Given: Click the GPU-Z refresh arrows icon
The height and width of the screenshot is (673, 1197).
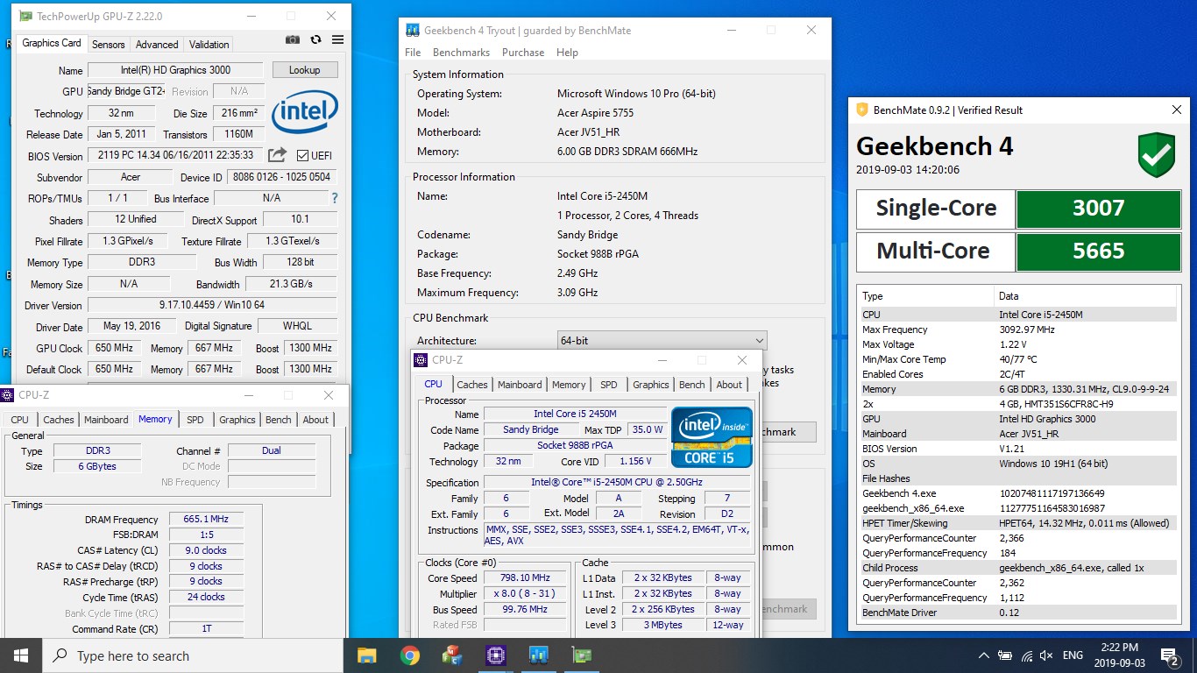Looking at the screenshot, I should click(x=315, y=39).
